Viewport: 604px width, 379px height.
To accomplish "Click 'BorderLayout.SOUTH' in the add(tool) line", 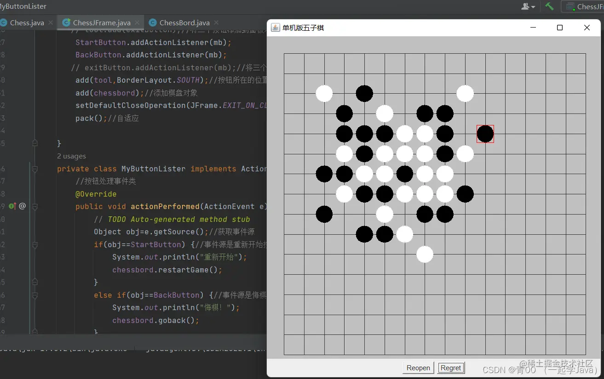I will pos(158,80).
